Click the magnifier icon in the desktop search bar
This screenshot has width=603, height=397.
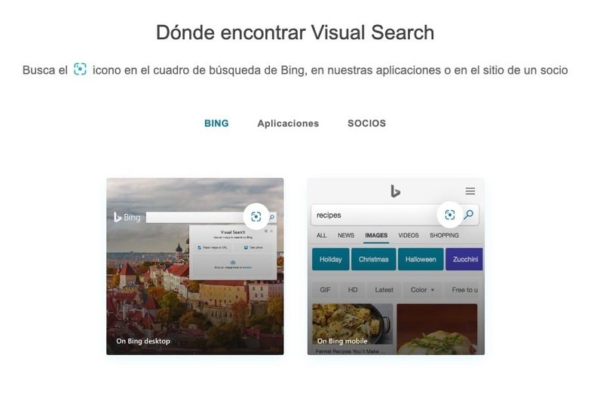(272, 218)
